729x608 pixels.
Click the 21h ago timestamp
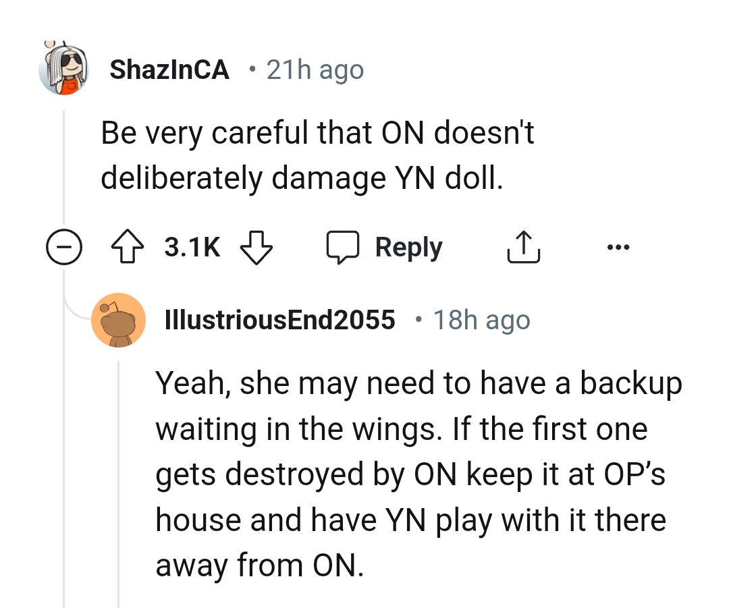point(315,68)
